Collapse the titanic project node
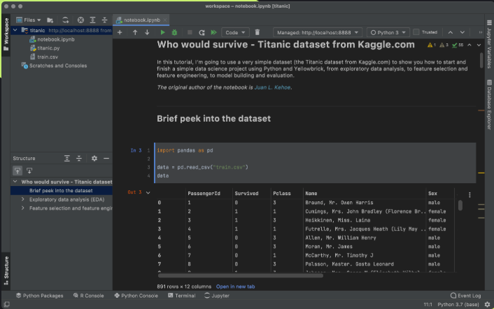Screen dimensions: 494x309 tap(15, 30)
